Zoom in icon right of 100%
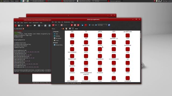Viewport: 172px width, 96px height. coord(96,25)
